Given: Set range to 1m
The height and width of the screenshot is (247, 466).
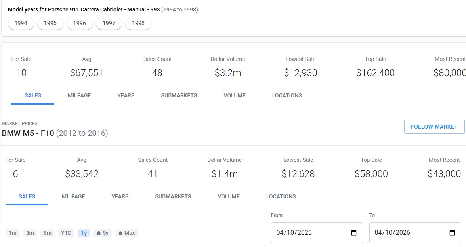Looking at the screenshot, I should [x=13, y=233].
